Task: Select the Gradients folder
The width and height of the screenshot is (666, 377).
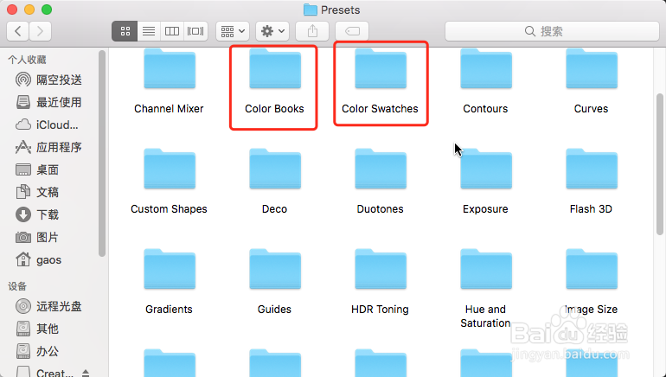Action: tap(169, 282)
